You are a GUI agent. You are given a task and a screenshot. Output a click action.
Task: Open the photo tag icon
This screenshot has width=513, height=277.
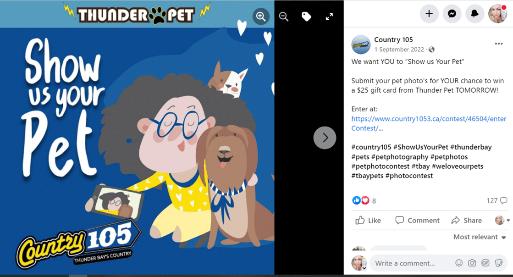click(x=306, y=17)
